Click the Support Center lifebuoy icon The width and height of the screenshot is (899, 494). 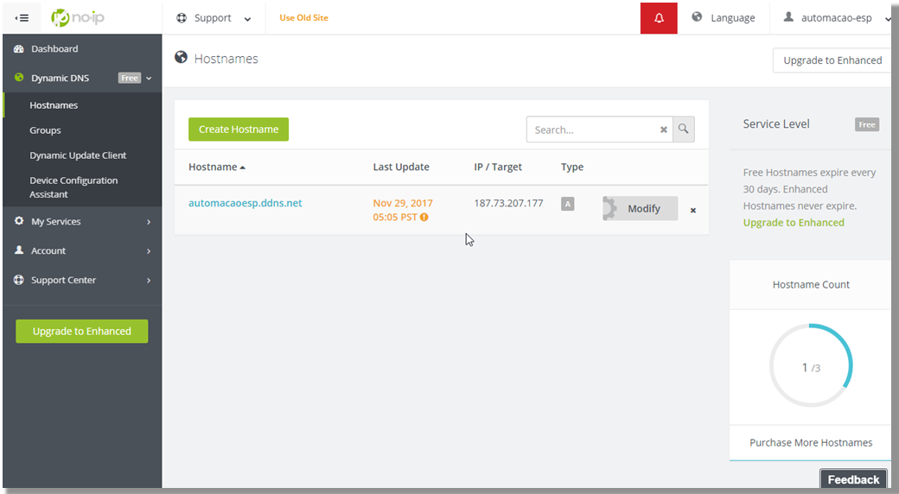pyautogui.click(x=19, y=280)
